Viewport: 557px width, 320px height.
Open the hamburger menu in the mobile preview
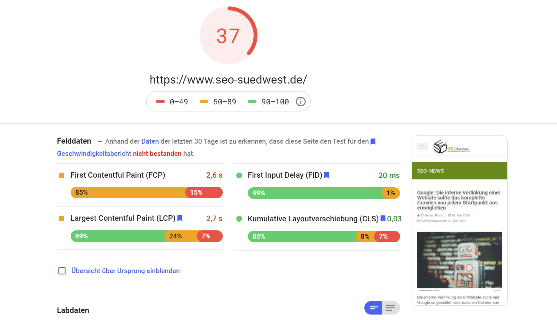click(422, 147)
